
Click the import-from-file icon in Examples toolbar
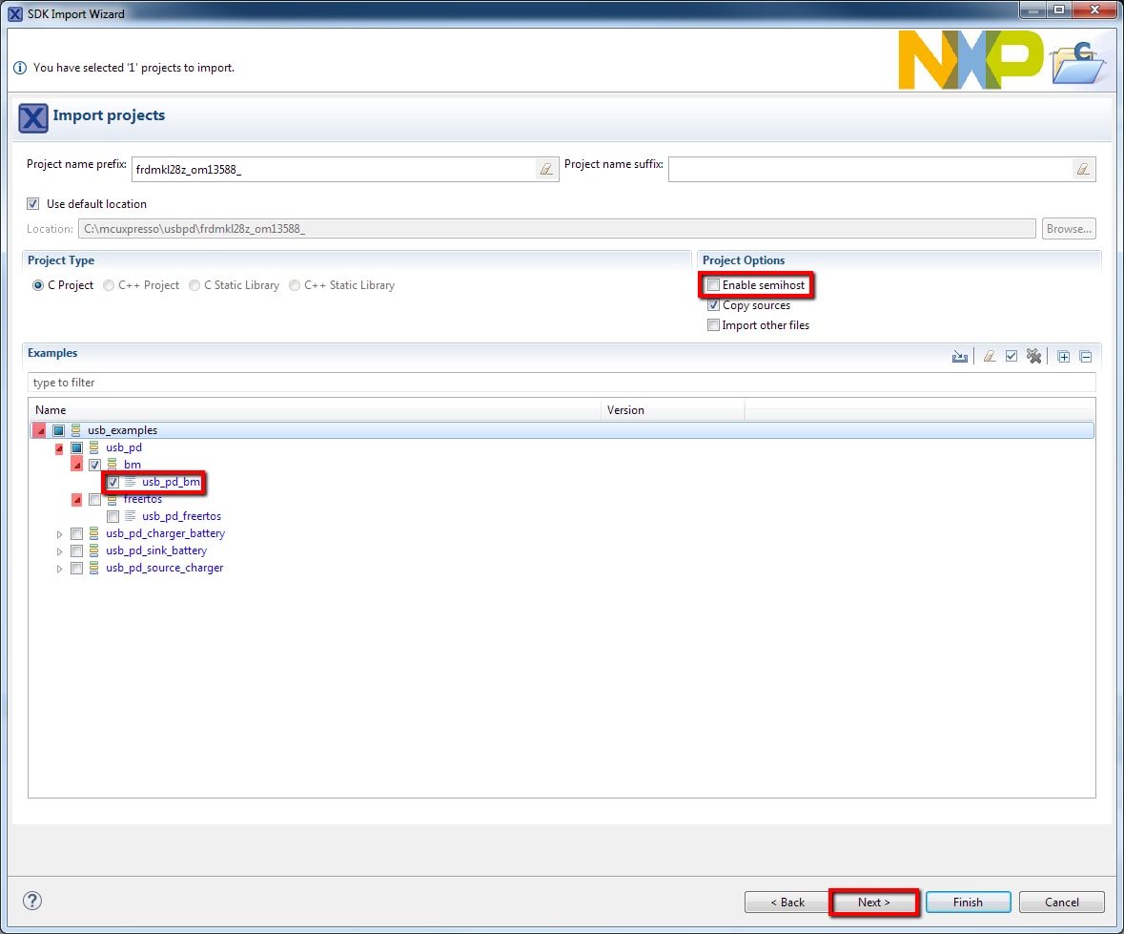point(960,357)
